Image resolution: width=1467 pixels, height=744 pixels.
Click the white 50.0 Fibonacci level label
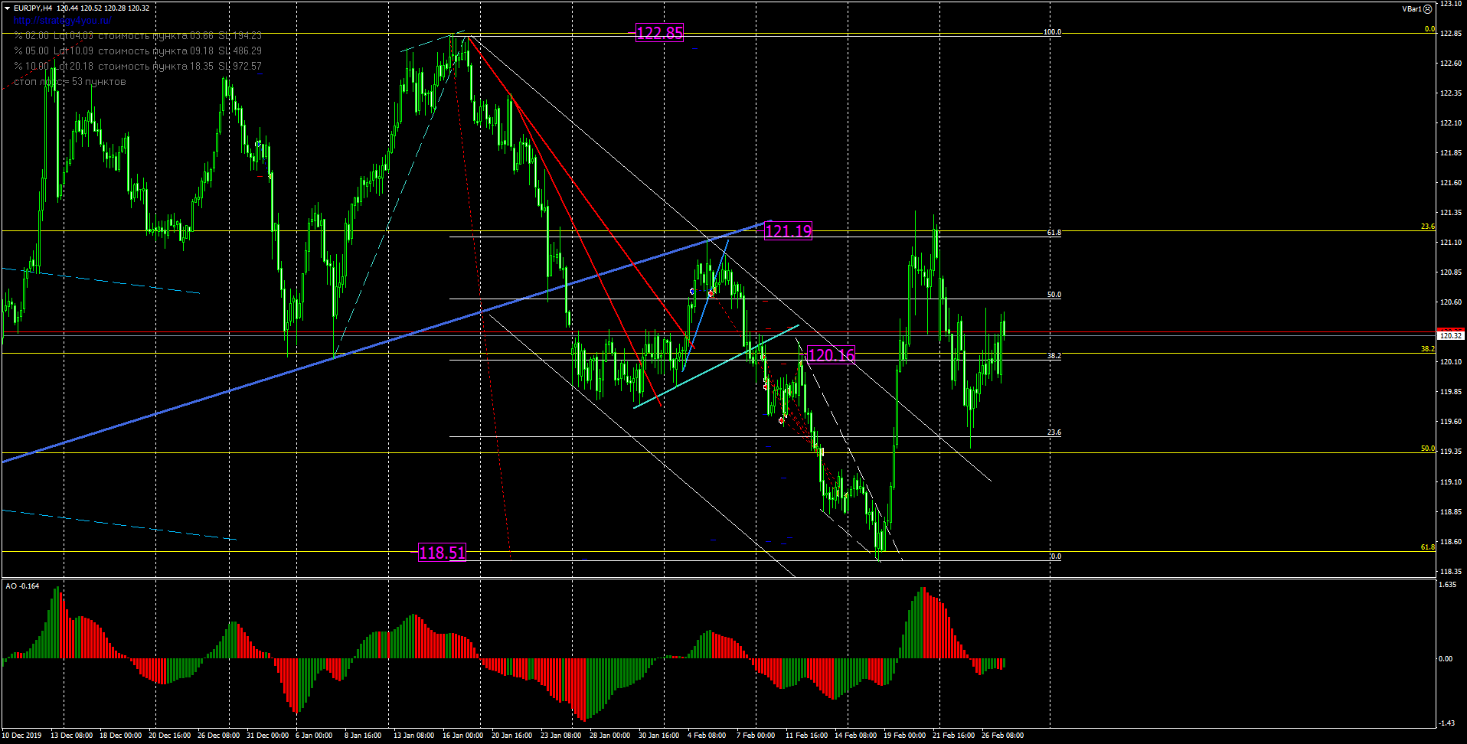tap(1054, 295)
